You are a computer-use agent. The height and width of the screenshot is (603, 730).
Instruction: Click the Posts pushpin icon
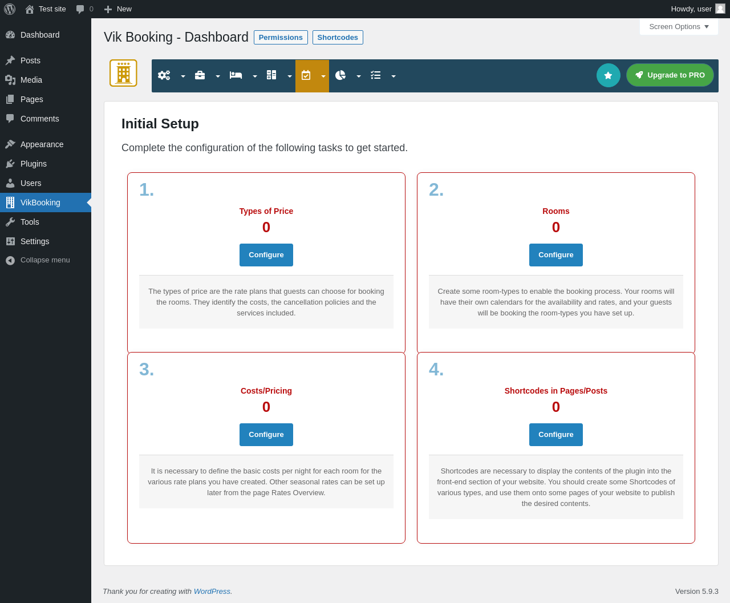tap(10, 60)
